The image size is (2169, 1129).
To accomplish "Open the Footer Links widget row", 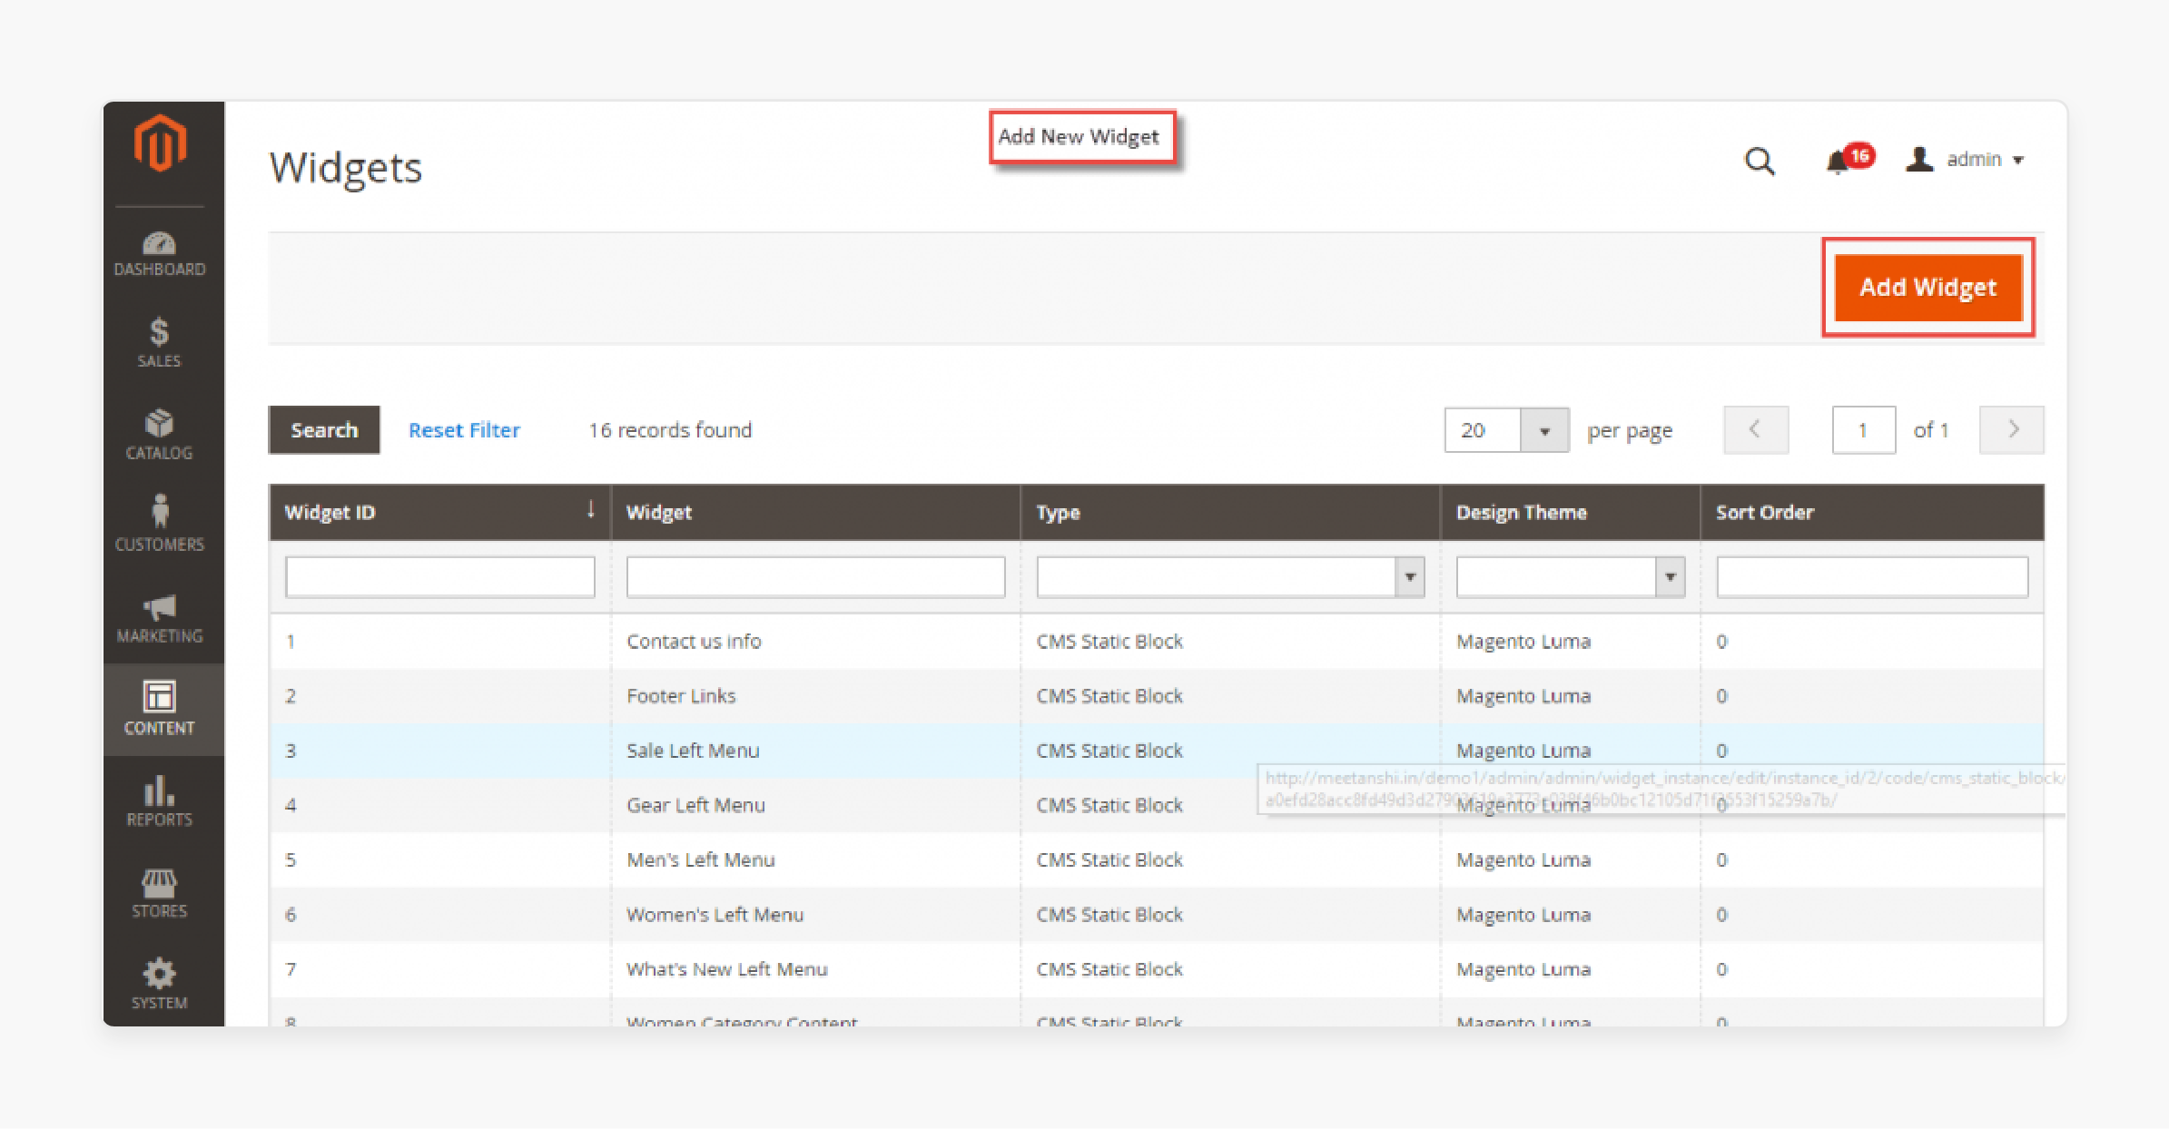I will point(1157,696).
